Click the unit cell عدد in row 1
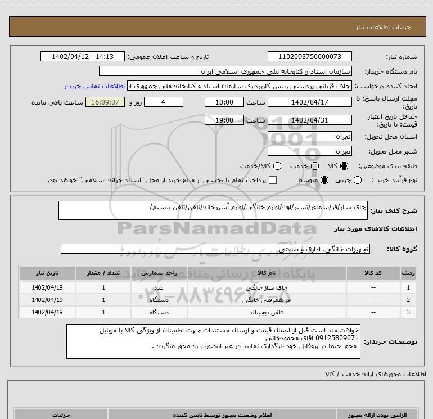433x419 pixels. (x=159, y=287)
